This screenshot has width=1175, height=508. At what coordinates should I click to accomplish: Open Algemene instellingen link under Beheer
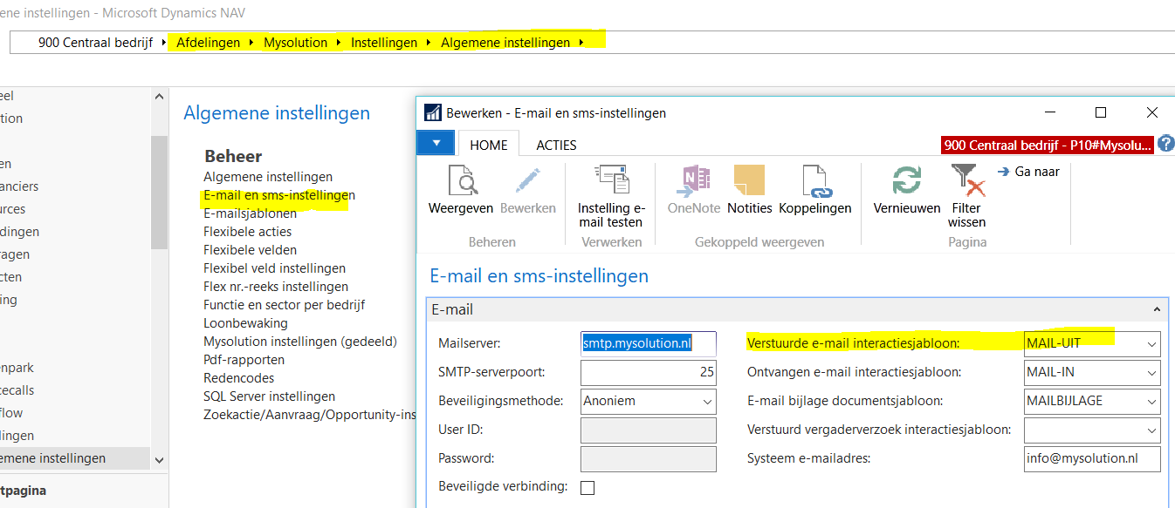(268, 177)
